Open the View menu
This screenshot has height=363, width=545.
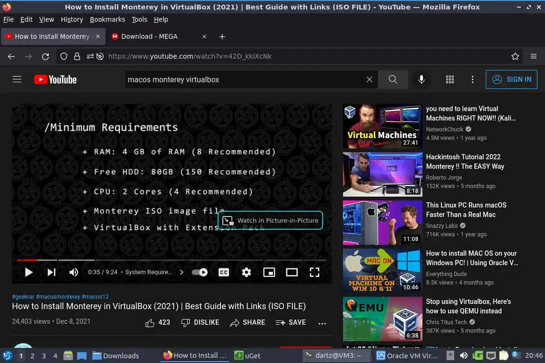coord(46,19)
